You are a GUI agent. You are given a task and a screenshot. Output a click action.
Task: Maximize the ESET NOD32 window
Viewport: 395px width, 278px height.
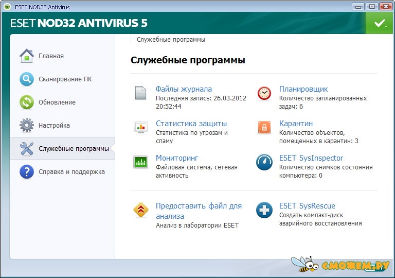coord(372,7)
